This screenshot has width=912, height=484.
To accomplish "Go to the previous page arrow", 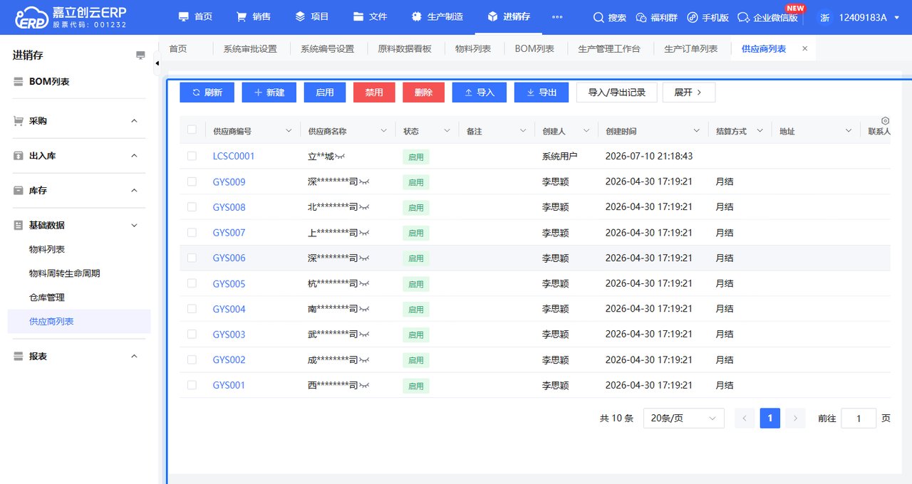I will pyautogui.click(x=745, y=418).
